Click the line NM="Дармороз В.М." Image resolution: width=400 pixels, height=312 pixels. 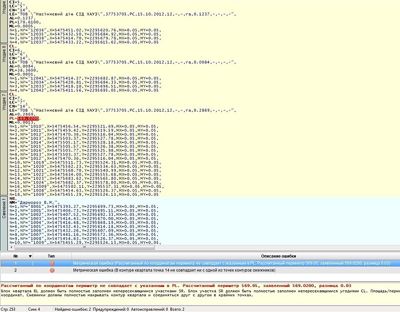[x=34, y=203]
